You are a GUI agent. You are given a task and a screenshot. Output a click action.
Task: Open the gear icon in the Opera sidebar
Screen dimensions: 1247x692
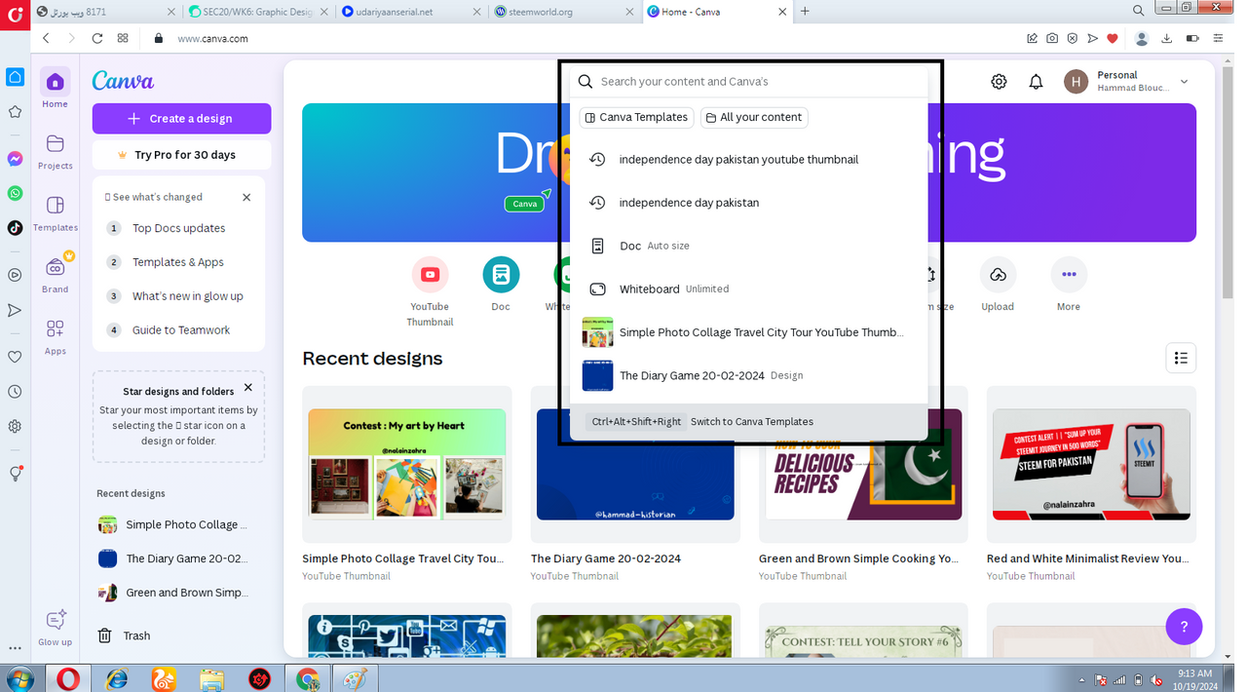[15, 427]
